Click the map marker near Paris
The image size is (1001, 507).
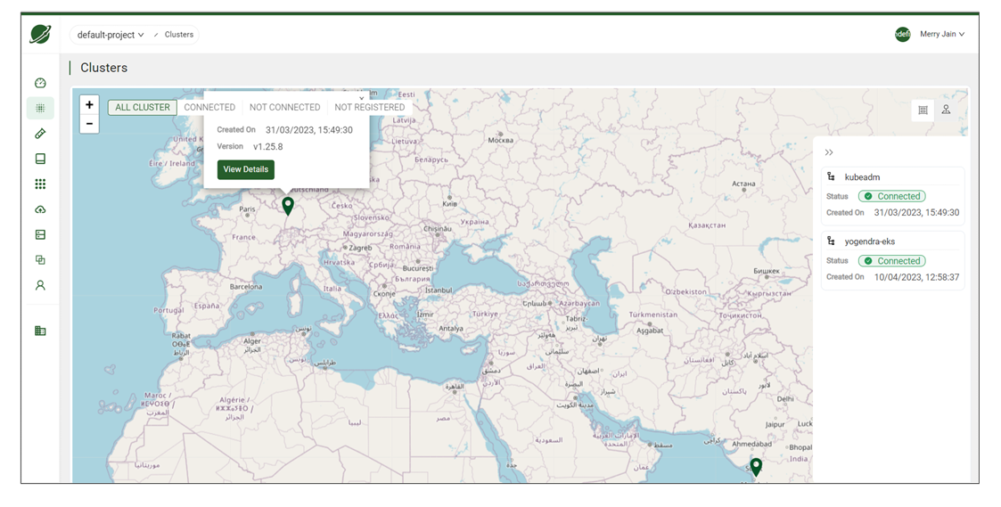click(288, 206)
